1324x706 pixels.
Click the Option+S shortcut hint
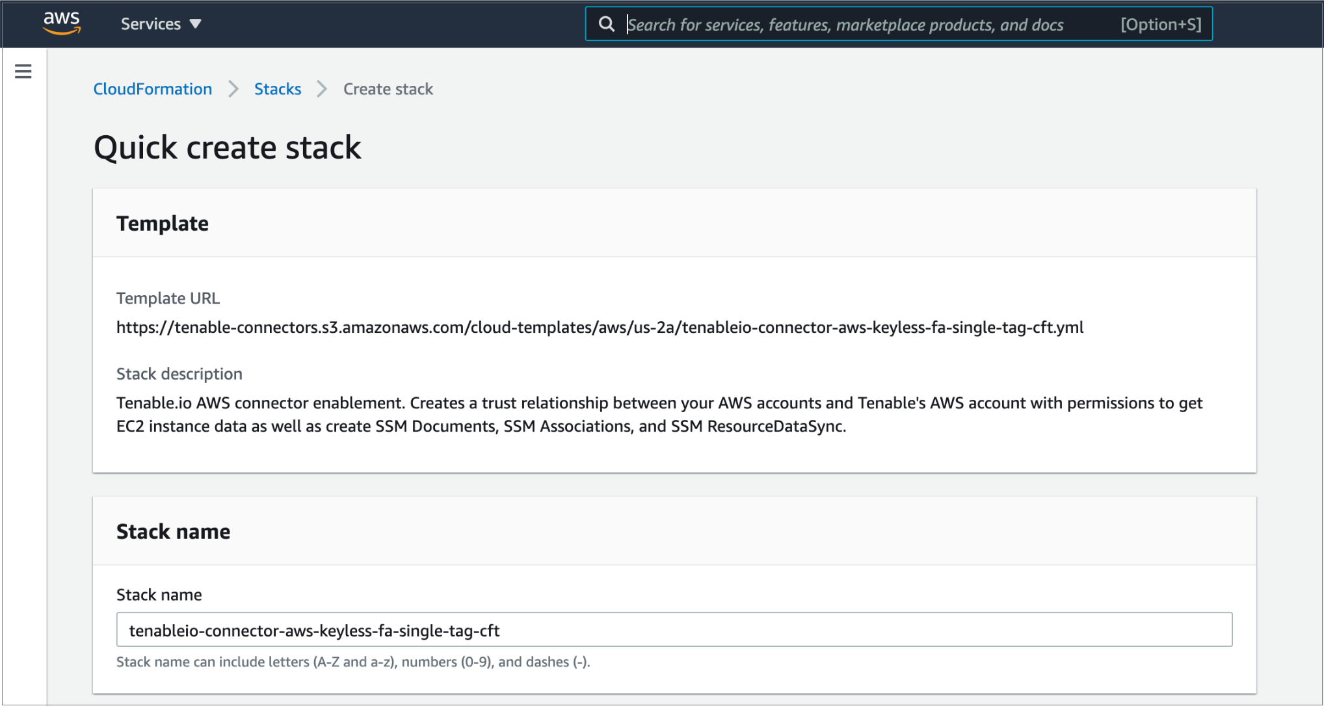coord(1160,25)
